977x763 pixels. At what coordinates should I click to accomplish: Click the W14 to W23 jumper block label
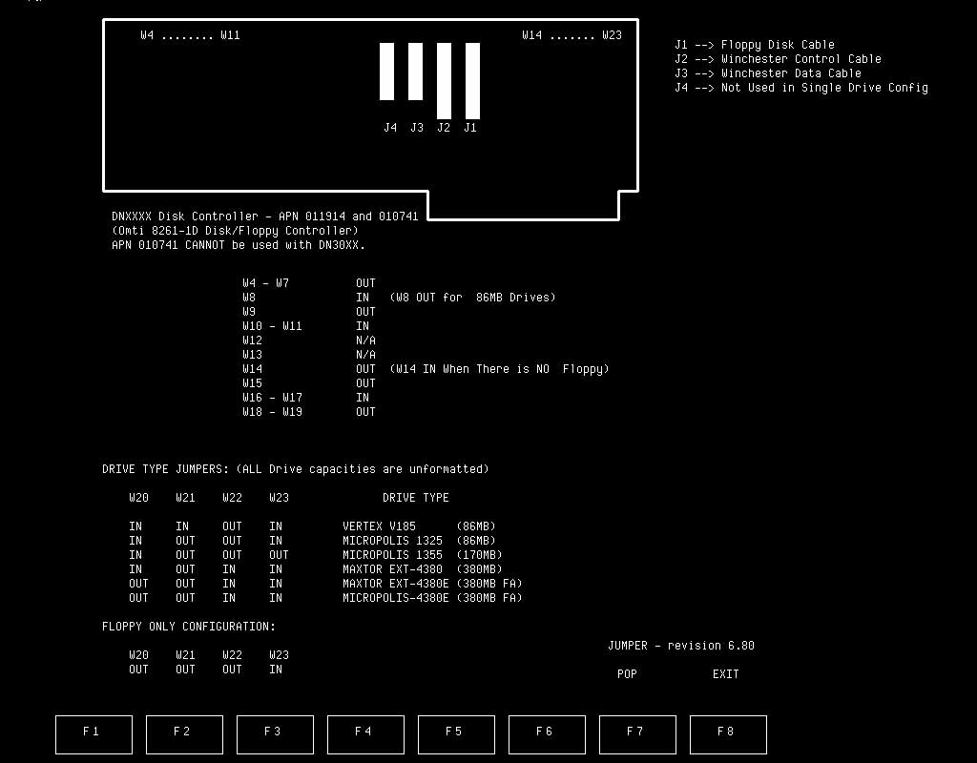pyautogui.click(x=572, y=35)
